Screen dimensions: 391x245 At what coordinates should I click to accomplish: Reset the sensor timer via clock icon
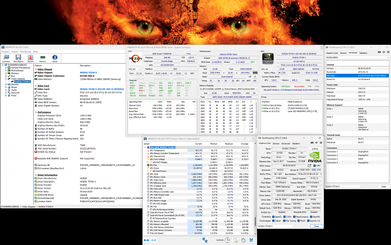point(227,240)
